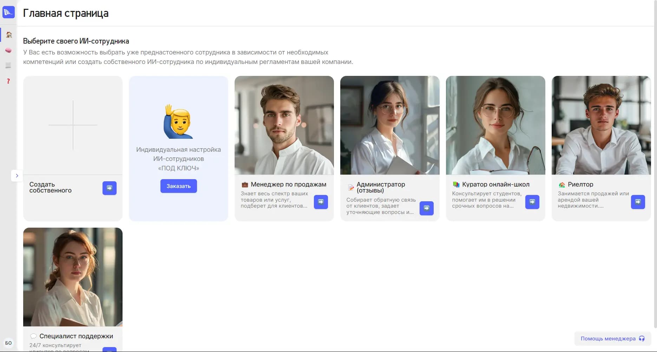Click the app logo in the sidebar

click(8, 12)
